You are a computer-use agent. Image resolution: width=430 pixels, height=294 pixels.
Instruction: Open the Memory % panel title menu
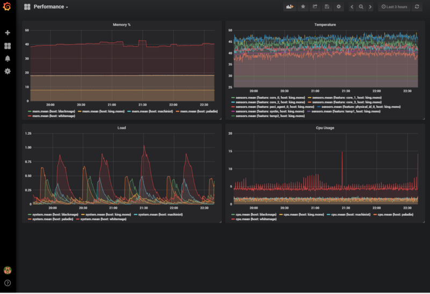pos(122,25)
